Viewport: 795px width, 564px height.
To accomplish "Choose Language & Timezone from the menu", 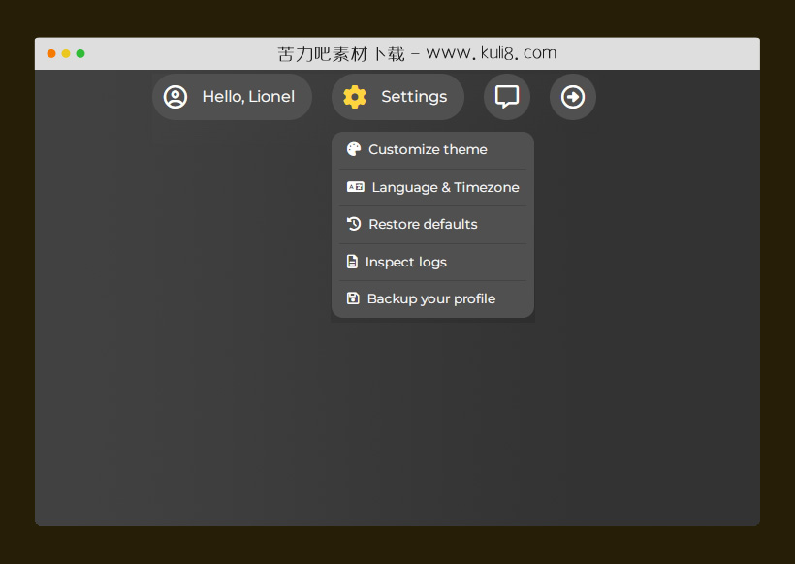I will tap(445, 187).
